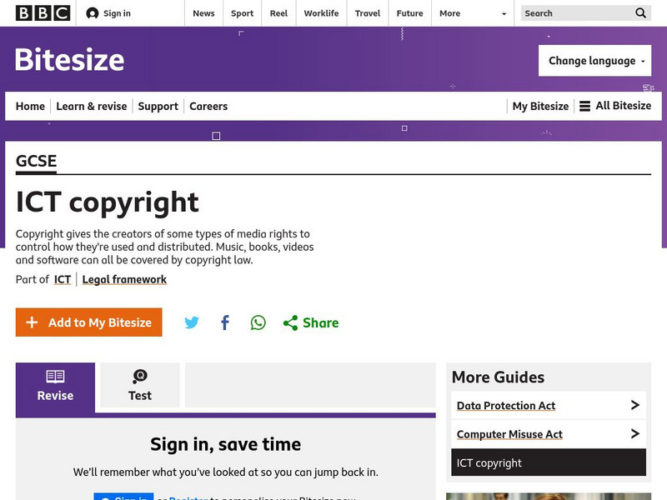
Task: Open Computer Misuse Act chevron arrow
Action: click(x=635, y=433)
